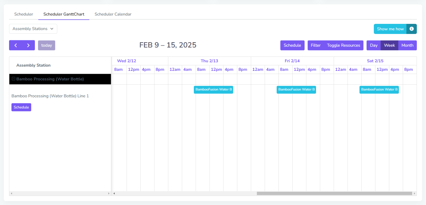The image size is (426, 205).
Task: Click Schedule button under Line 1
Action: [21, 107]
